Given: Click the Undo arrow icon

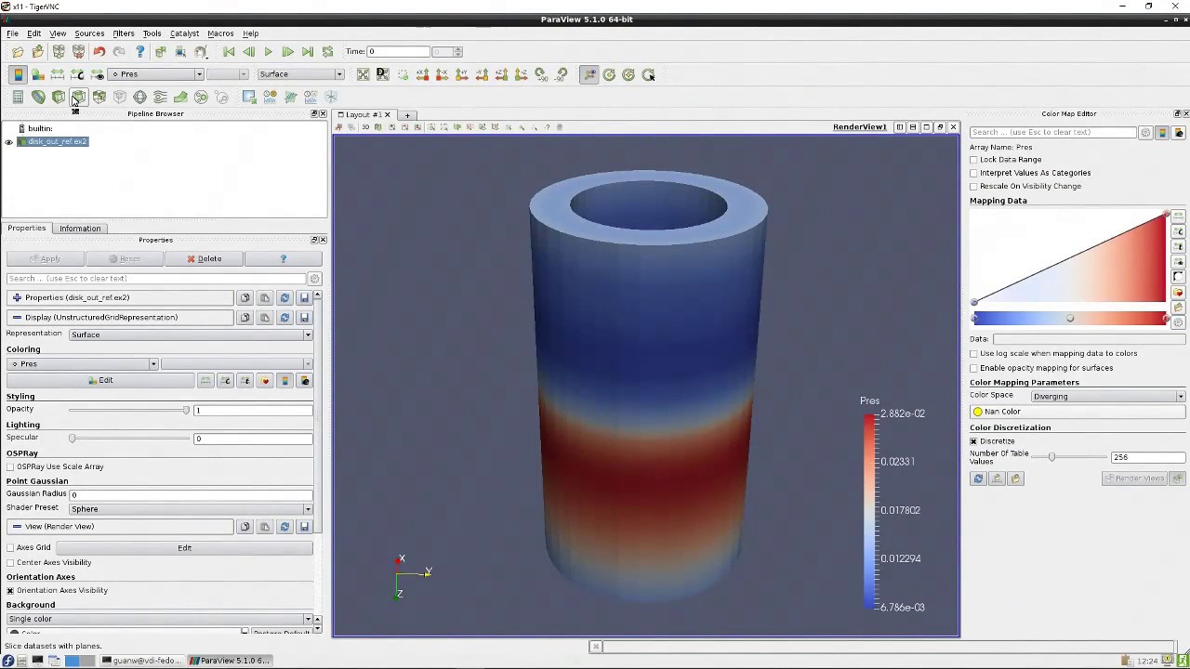Looking at the screenshot, I should pyautogui.click(x=99, y=52).
